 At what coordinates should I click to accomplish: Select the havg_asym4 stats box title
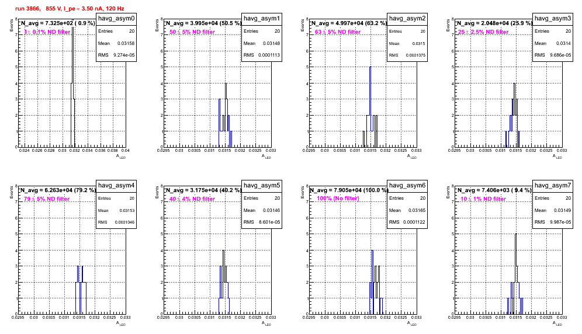(116, 186)
